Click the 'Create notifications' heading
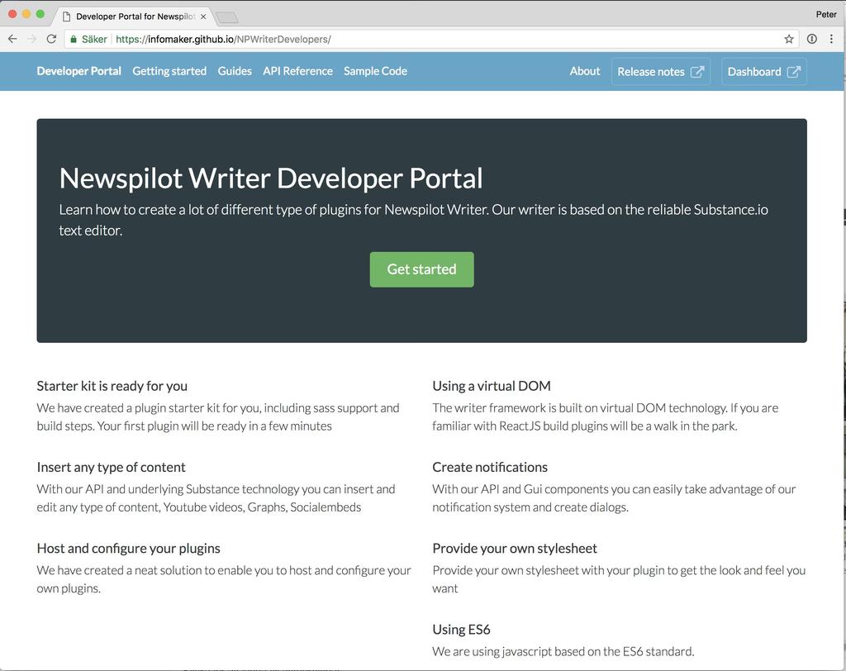Image resolution: width=846 pixels, height=671 pixels. click(490, 467)
